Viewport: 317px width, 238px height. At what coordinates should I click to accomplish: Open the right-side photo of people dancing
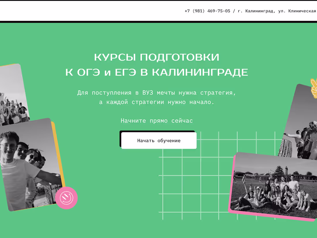pos(300,121)
